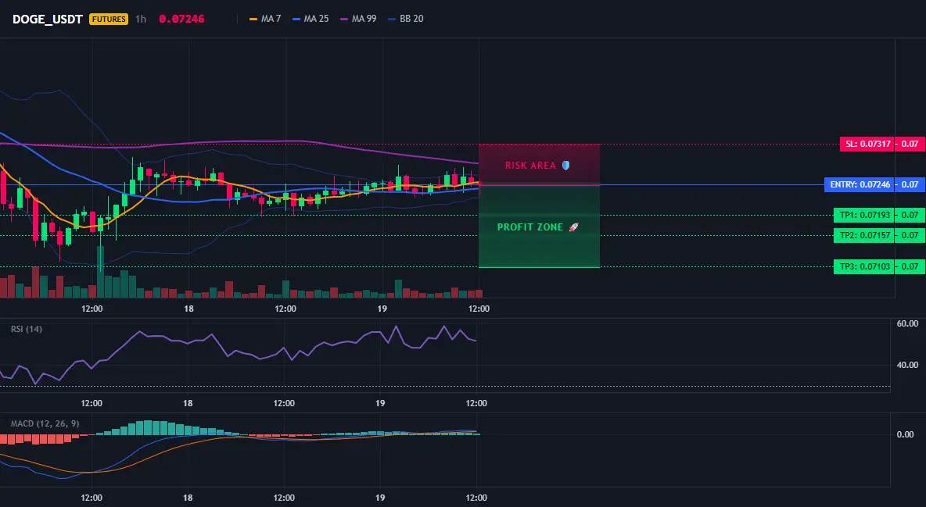
Task: Select the 1h timeframe label
Action: click(141, 19)
